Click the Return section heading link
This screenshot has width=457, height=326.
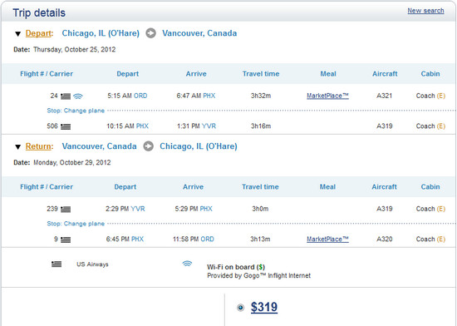39,146
